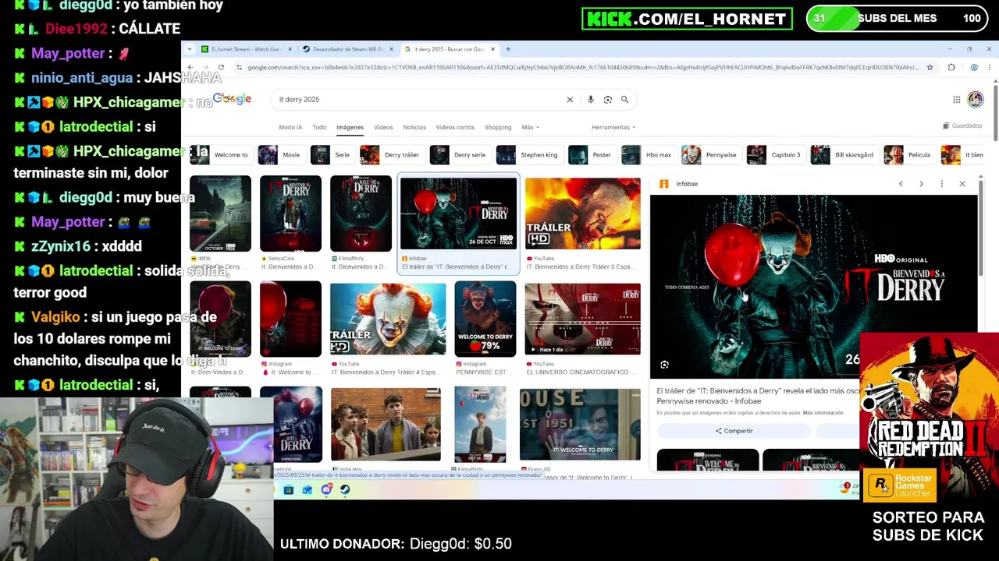Select the 'Derry tráiler' filter chip
This screenshot has height=561, width=999.
click(x=392, y=154)
